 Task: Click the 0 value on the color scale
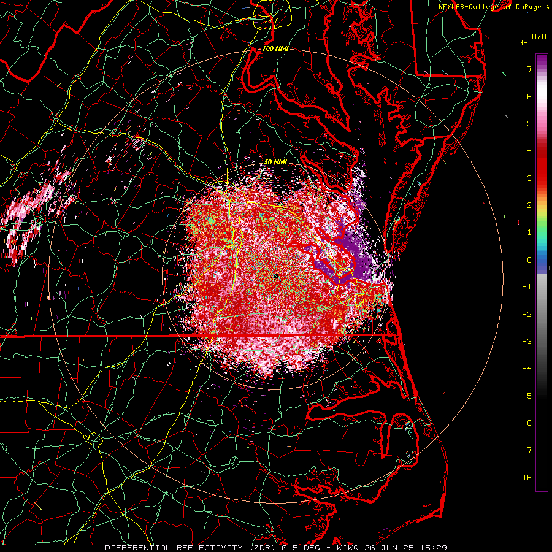(529, 260)
